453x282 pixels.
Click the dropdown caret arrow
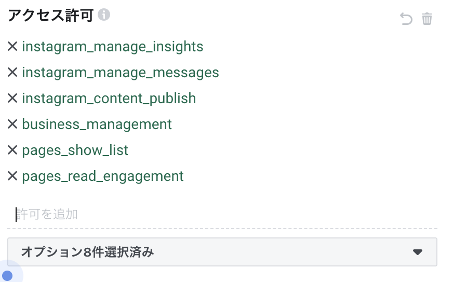[x=418, y=252]
